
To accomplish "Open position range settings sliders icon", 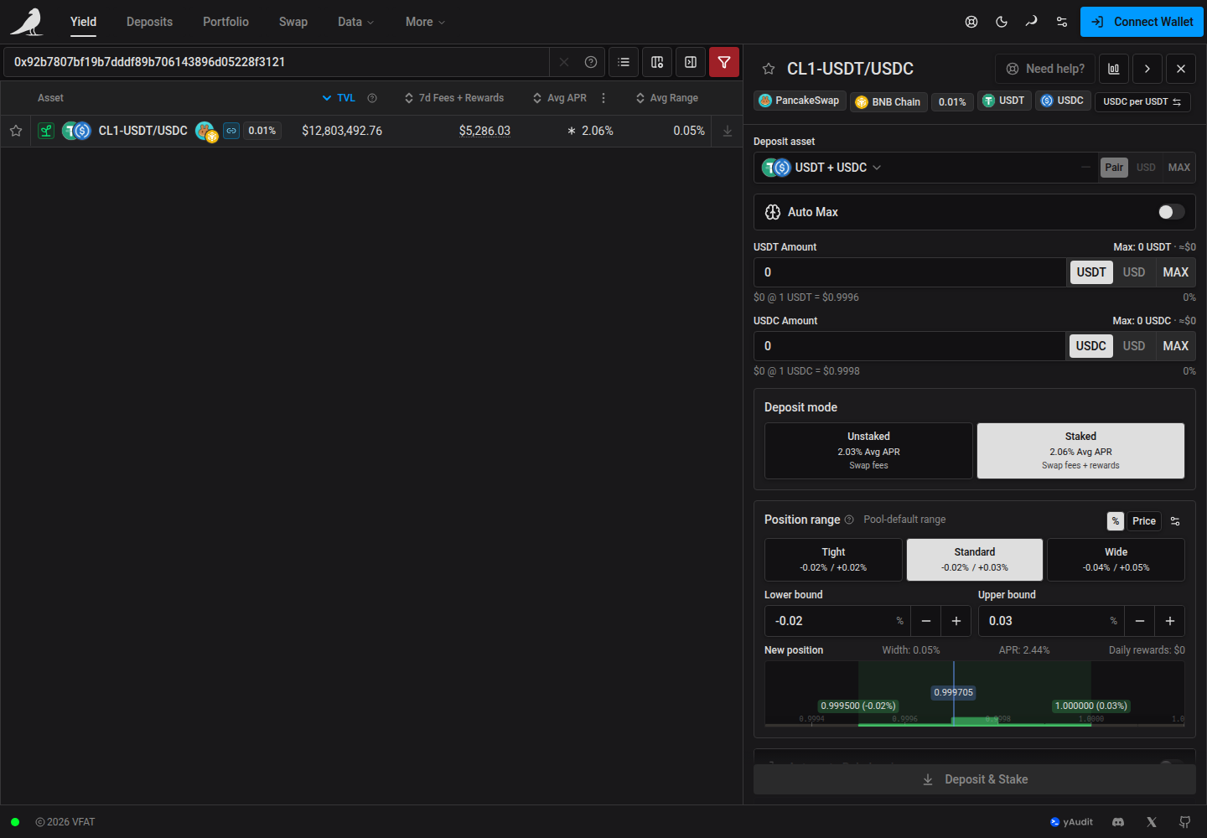I will click(x=1175, y=521).
